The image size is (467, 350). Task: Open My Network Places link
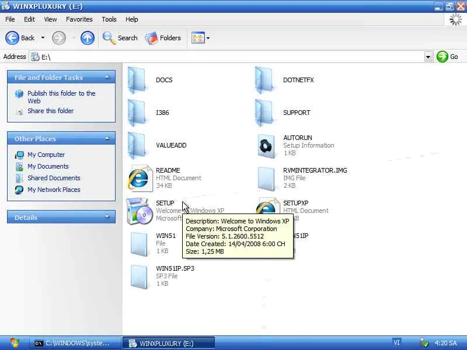pos(54,190)
